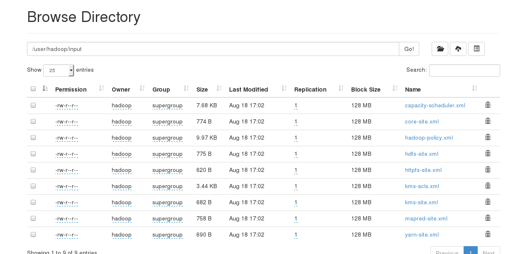Check the yarn-site.xml row checkbox
Viewport: 513px width, 254px height.
(33, 235)
